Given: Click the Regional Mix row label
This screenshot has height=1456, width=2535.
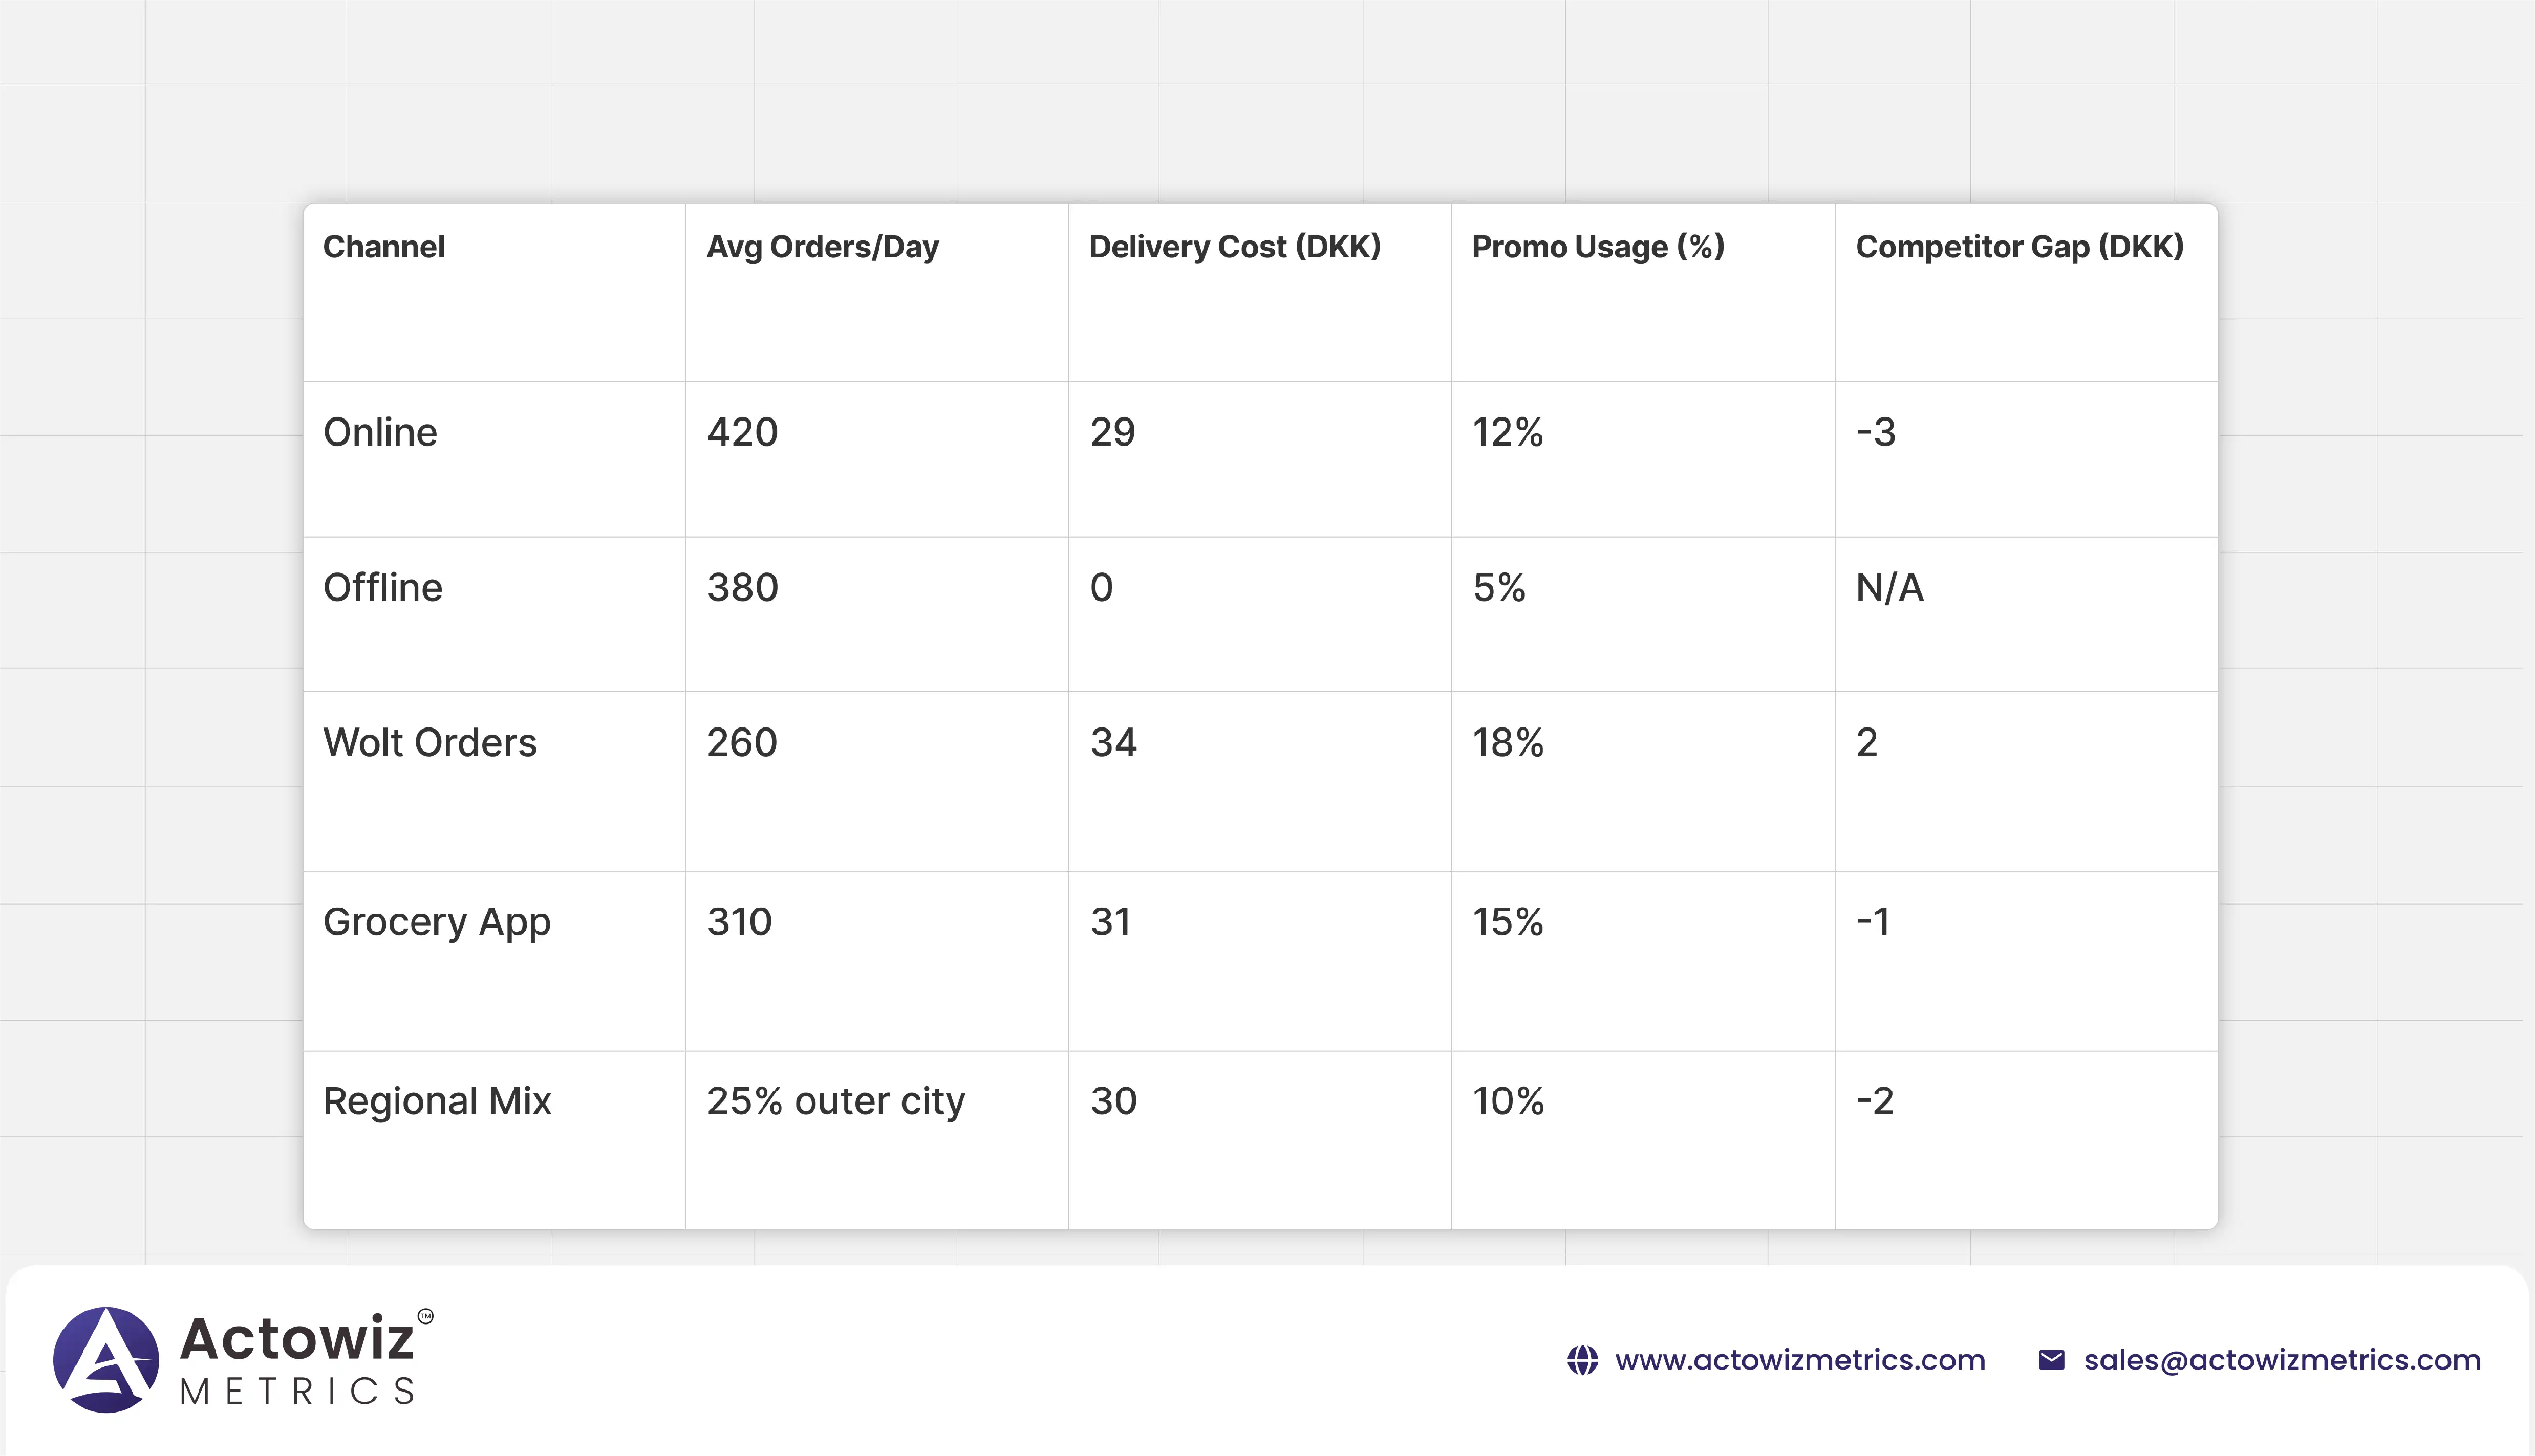Looking at the screenshot, I should 437,1101.
